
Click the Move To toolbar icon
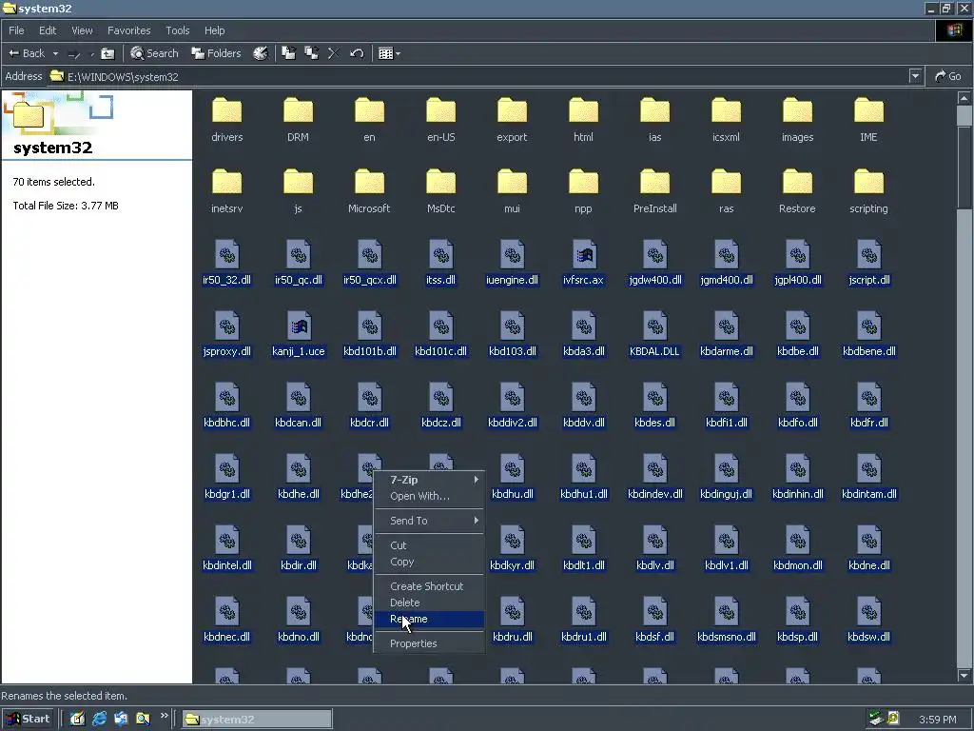click(x=288, y=53)
